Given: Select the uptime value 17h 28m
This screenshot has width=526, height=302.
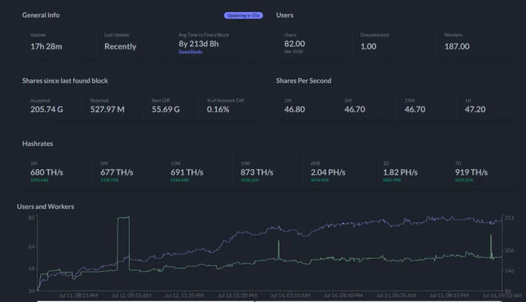Looking at the screenshot, I should point(46,46).
